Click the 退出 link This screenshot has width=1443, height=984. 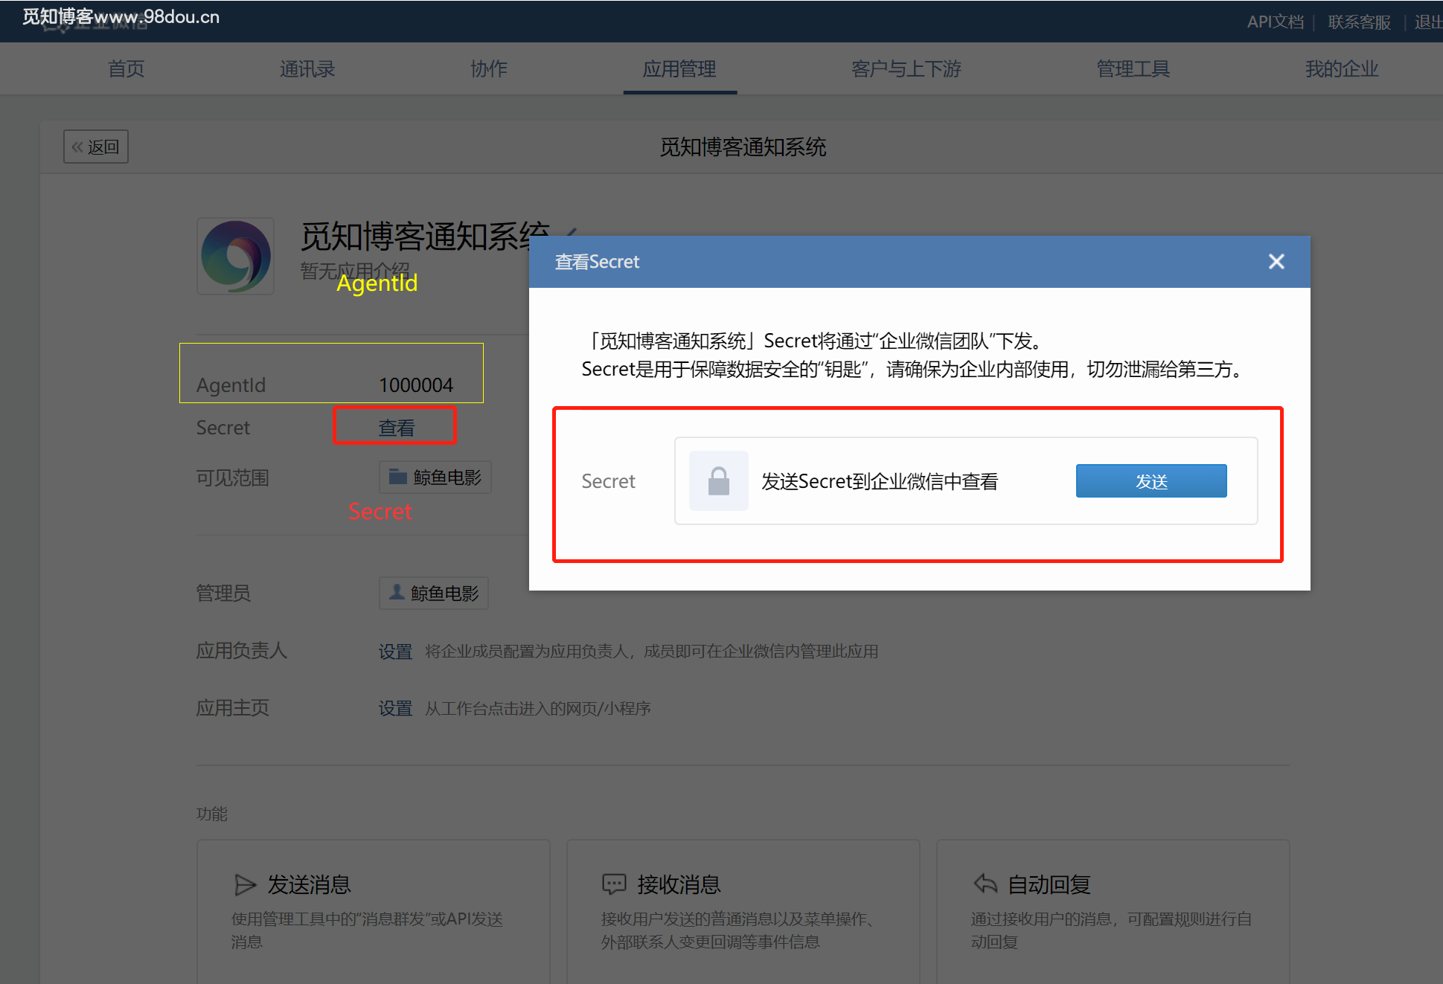click(1428, 22)
